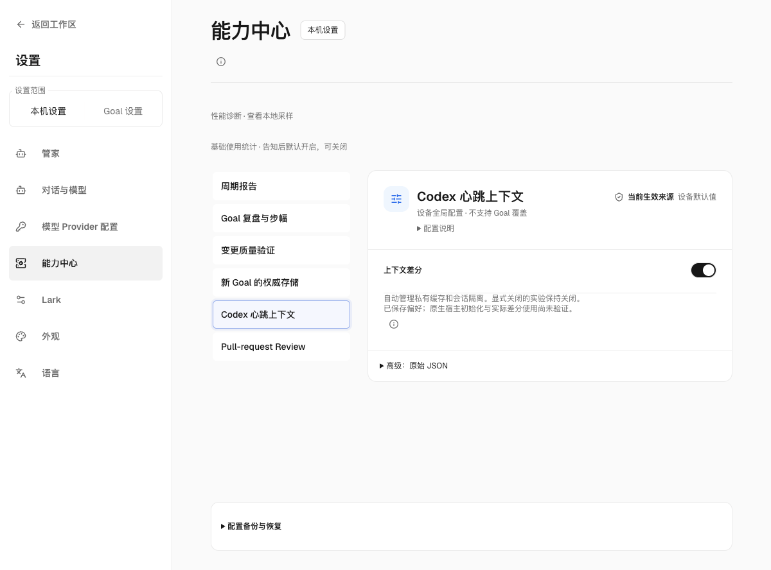Select Goal 复盘与步幅 item

tap(281, 218)
